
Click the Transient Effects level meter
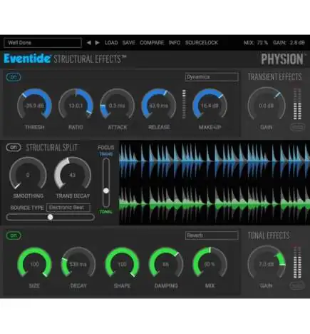click(x=297, y=104)
